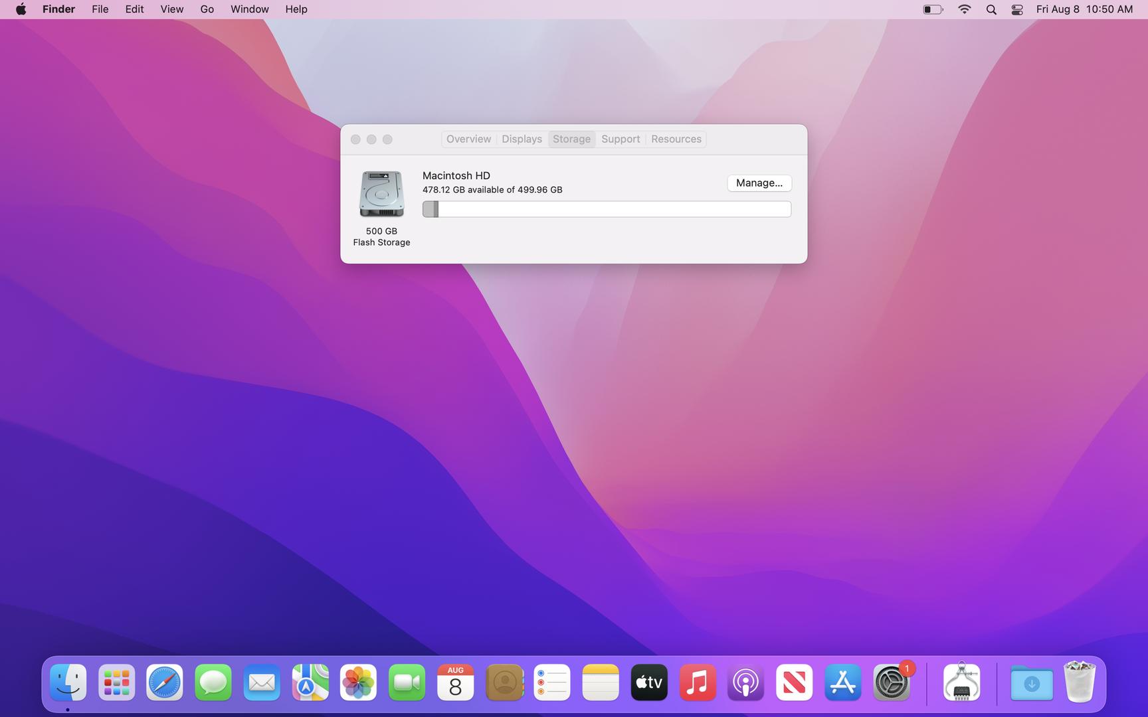Viewport: 1148px width, 717px height.
Task: Open the Trash from the Dock
Action: click(x=1080, y=682)
